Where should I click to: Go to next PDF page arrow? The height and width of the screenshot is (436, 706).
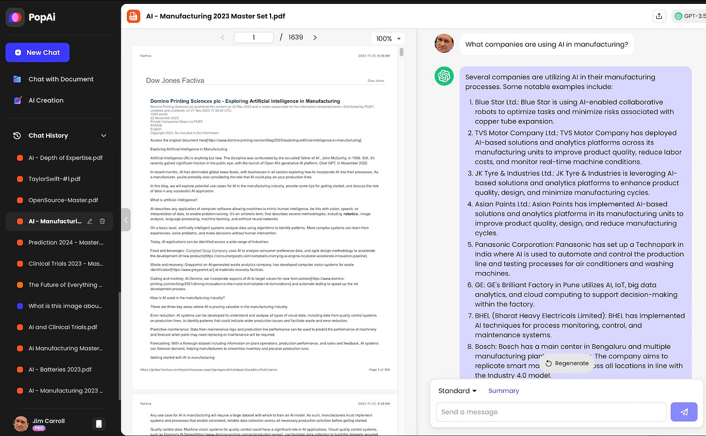click(x=315, y=37)
